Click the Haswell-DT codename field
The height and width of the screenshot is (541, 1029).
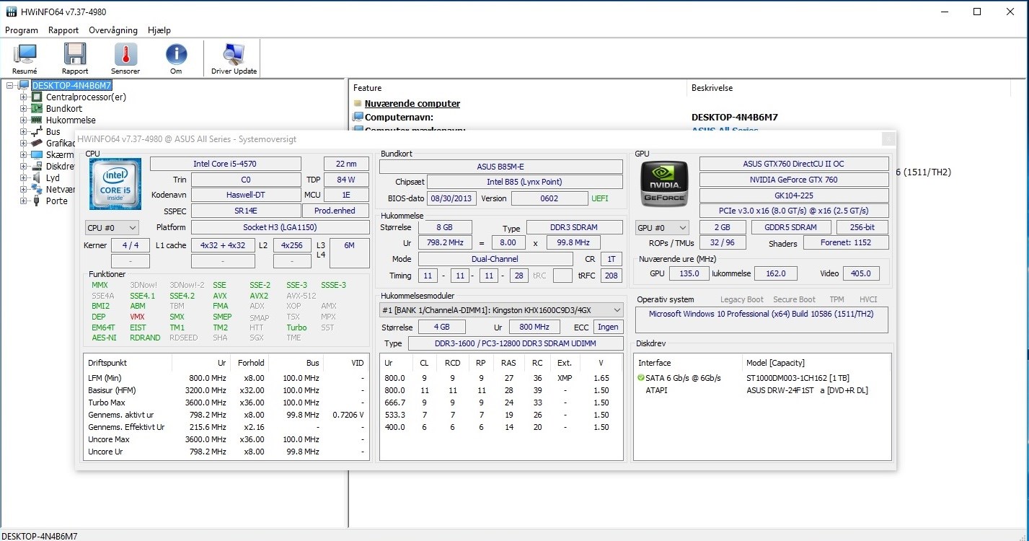pyautogui.click(x=246, y=195)
